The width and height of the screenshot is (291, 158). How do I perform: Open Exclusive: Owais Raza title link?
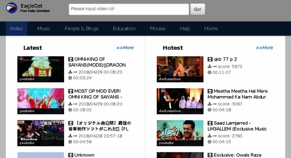[237, 155]
